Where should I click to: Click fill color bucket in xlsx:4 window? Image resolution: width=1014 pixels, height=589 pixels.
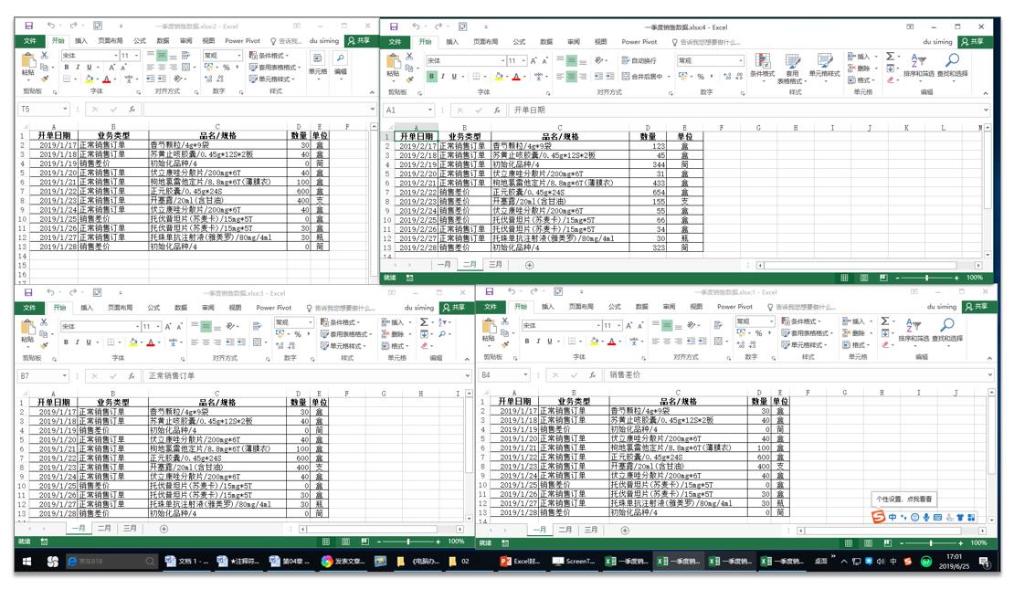tap(498, 77)
